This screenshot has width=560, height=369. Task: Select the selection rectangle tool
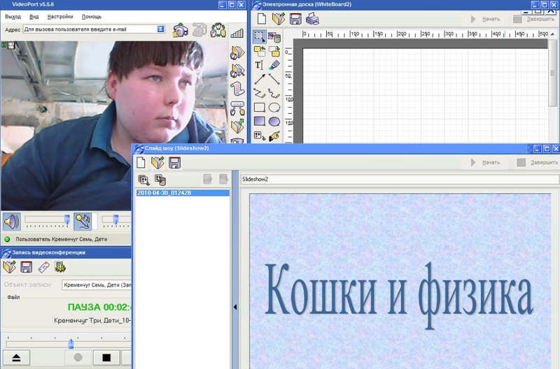(x=260, y=36)
